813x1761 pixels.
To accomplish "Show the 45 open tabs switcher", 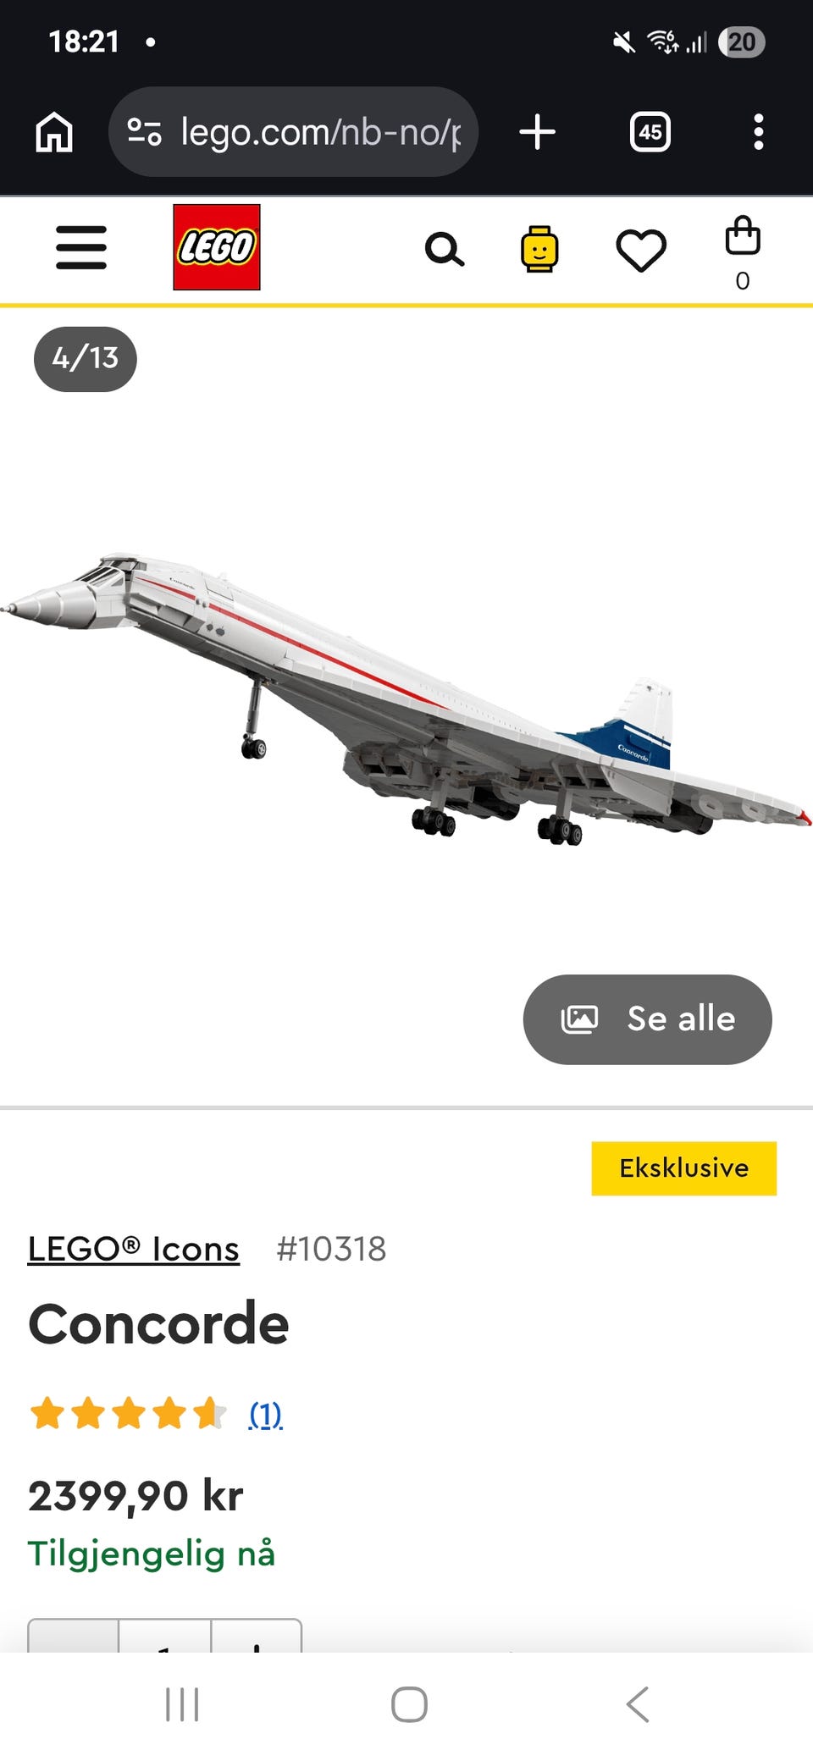I will click(650, 132).
